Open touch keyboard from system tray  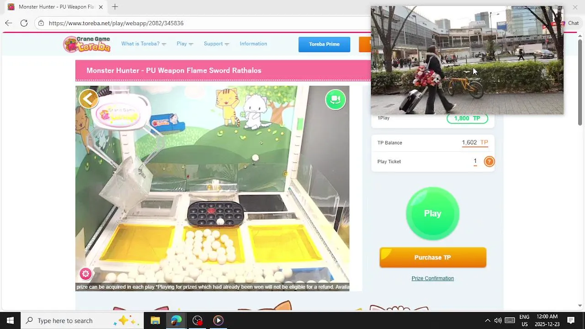(510, 320)
